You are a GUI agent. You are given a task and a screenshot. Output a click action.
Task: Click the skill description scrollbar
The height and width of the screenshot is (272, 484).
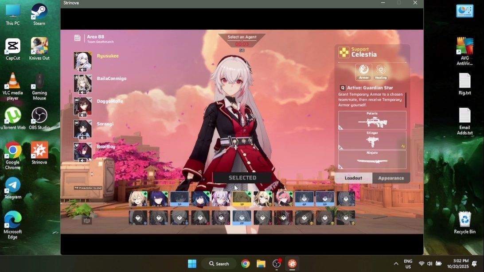click(406, 100)
